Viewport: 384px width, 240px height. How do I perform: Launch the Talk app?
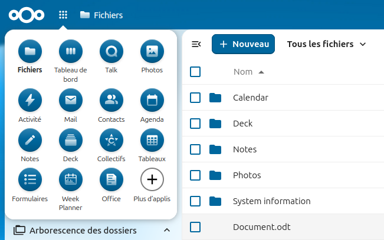point(111,51)
